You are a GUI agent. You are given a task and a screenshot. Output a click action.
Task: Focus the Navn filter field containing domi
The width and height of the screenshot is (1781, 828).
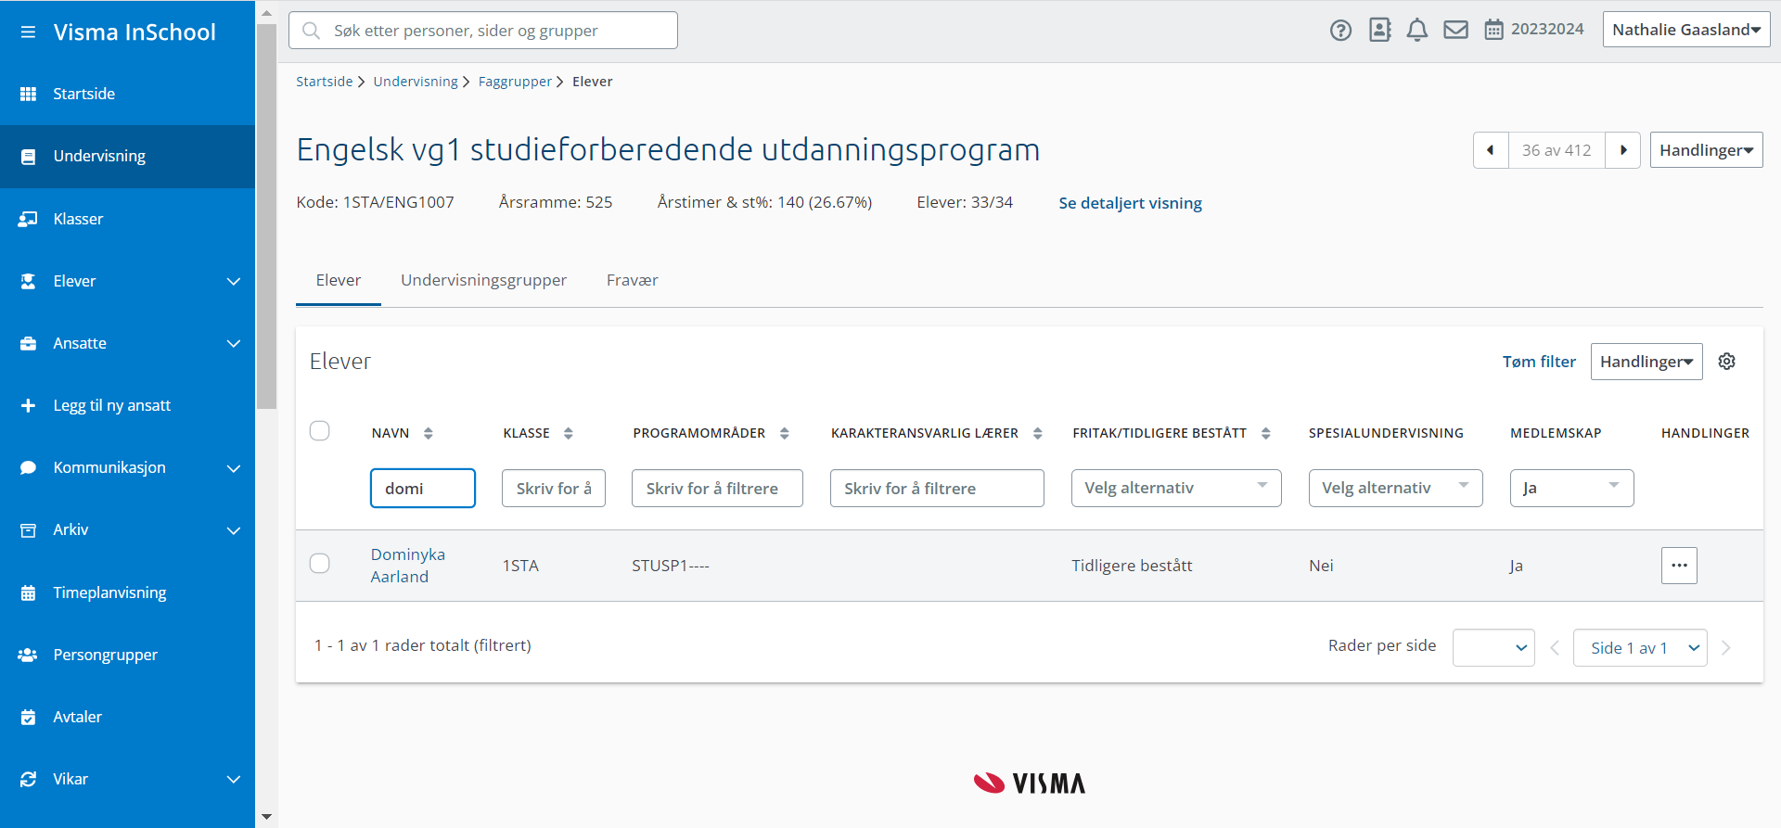(x=423, y=488)
